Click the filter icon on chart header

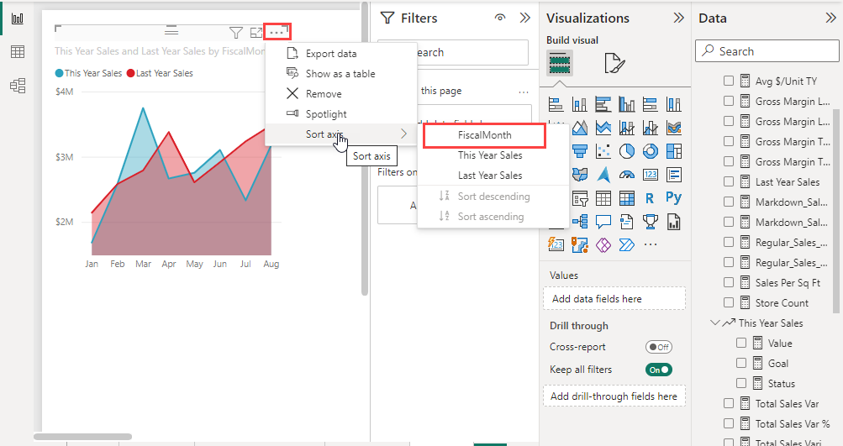235,33
